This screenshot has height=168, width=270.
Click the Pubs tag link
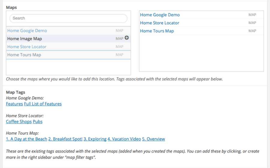37,121
